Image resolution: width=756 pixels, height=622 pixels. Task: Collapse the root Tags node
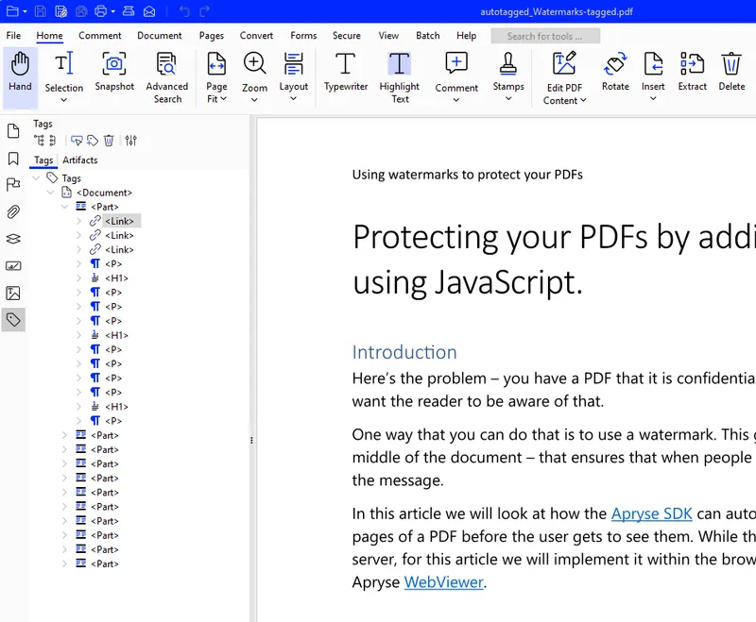point(36,178)
